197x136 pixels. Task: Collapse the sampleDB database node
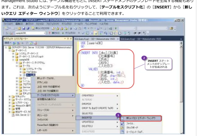13,60
